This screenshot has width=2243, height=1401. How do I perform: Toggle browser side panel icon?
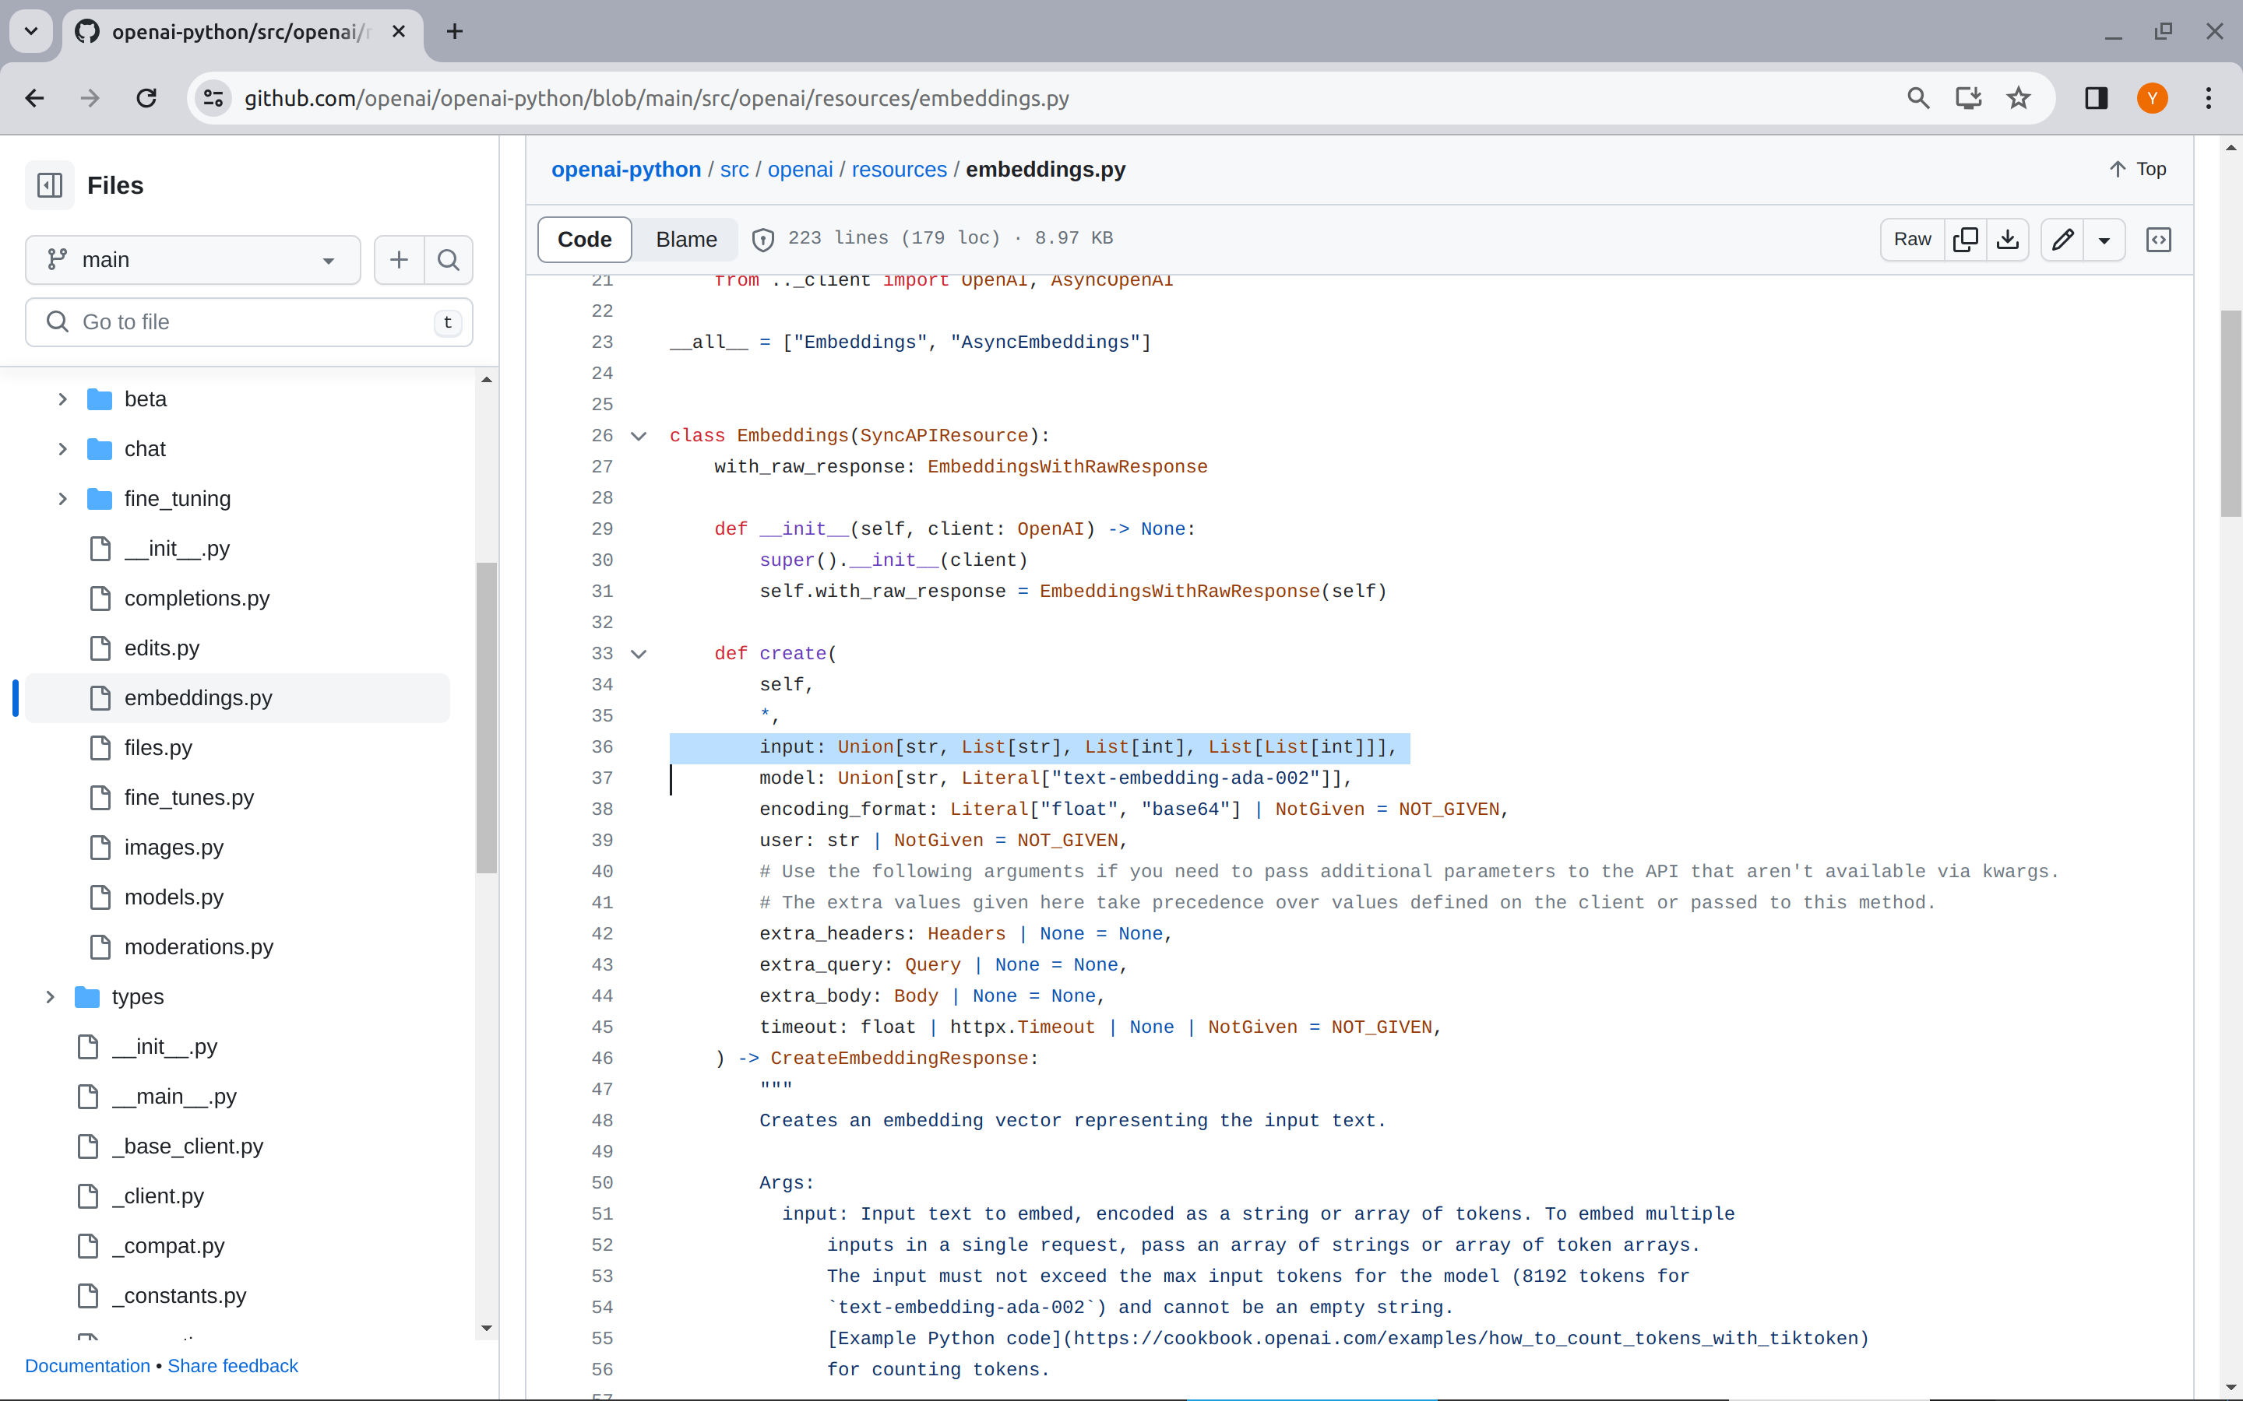pyautogui.click(x=2096, y=98)
